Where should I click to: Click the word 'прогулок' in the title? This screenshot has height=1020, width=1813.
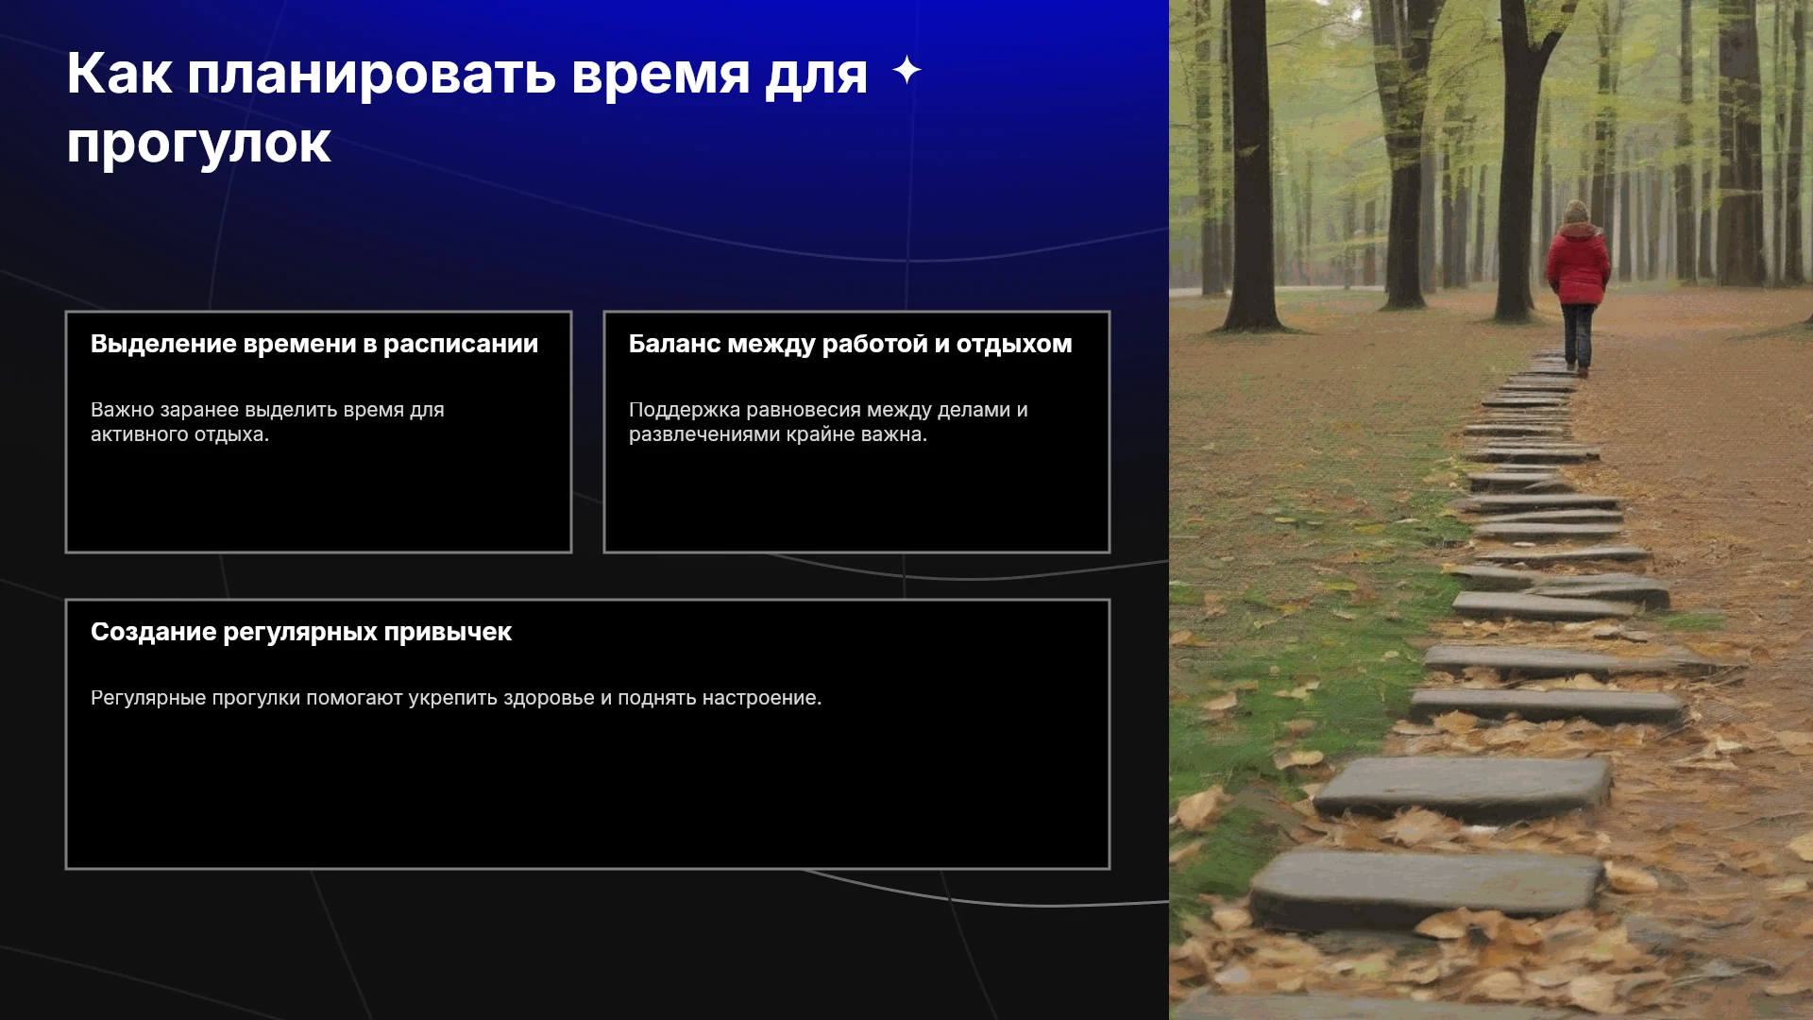[198, 144]
